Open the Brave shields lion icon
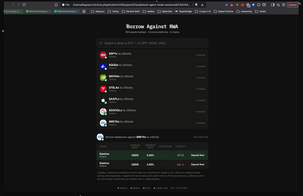Viewport: 303px width, 196px height. pyautogui.click(x=196, y=5)
